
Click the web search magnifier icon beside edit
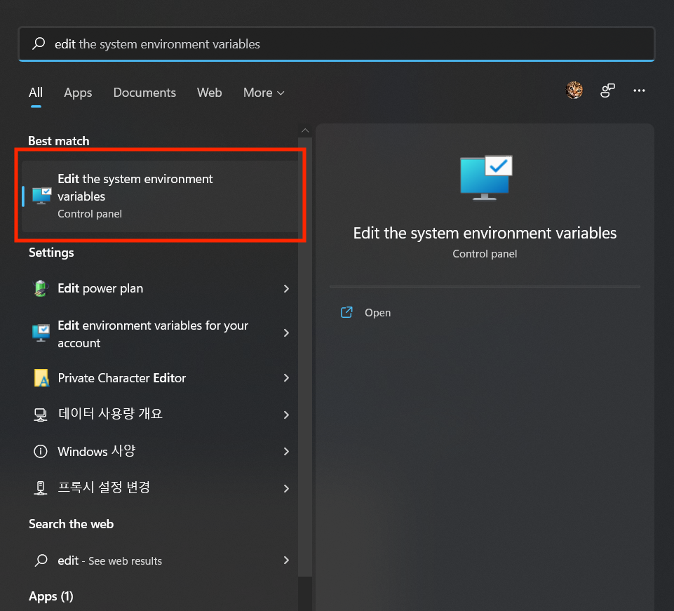tap(41, 560)
